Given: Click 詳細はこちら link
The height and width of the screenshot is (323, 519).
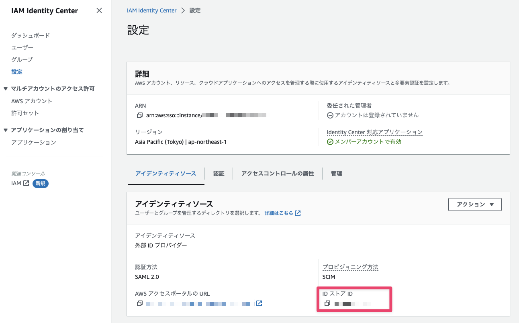Looking at the screenshot, I should tap(279, 213).
